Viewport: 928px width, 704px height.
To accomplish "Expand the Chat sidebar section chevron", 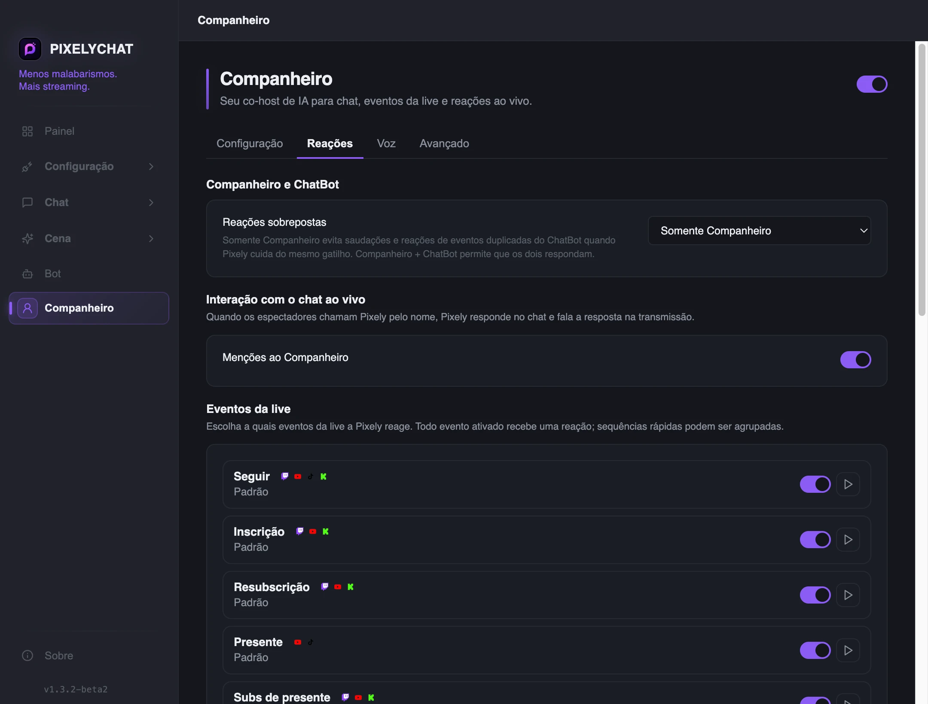I will 151,203.
